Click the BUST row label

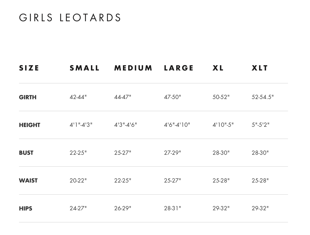pos(26,153)
